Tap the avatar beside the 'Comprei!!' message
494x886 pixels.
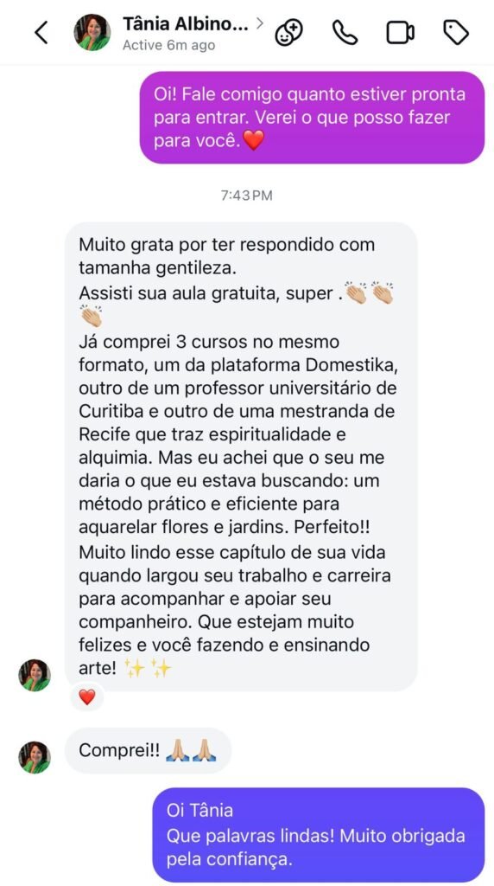click(x=35, y=757)
